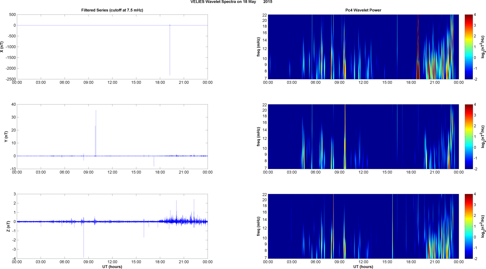This screenshot has height=269, width=486.
Task: Click the 'VELIES Wavelet Spectra' figure title
Action: [x=223, y=2]
